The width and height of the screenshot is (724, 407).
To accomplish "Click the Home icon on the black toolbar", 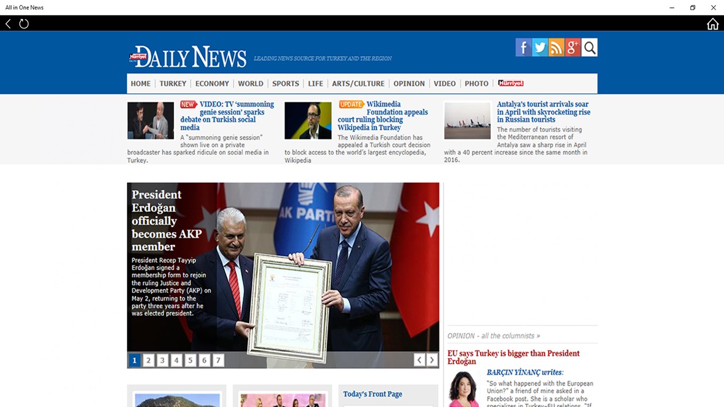I will tap(712, 23).
